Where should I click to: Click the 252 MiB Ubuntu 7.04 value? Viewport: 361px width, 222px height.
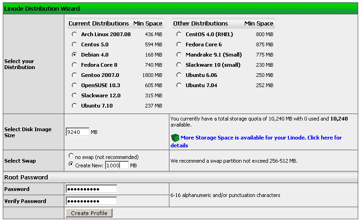(x=265, y=85)
